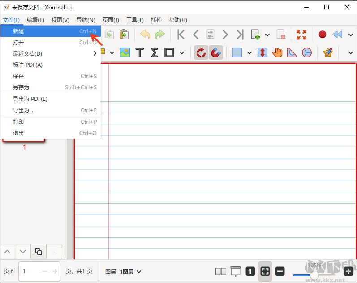Click the Undo arrow icon

145,35
